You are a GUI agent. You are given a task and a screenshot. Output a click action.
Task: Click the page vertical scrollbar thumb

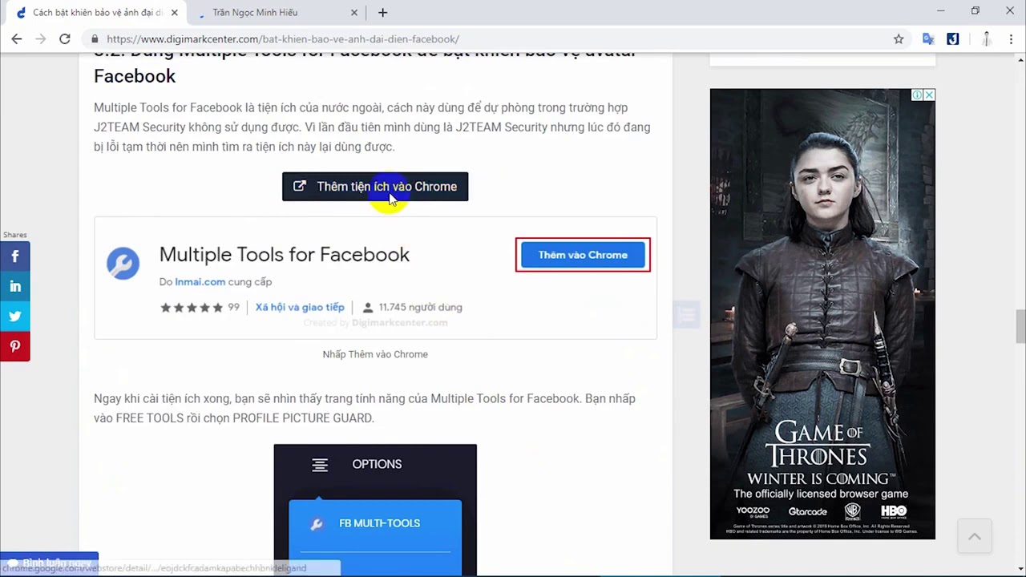pyautogui.click(x=1020, y=327)
